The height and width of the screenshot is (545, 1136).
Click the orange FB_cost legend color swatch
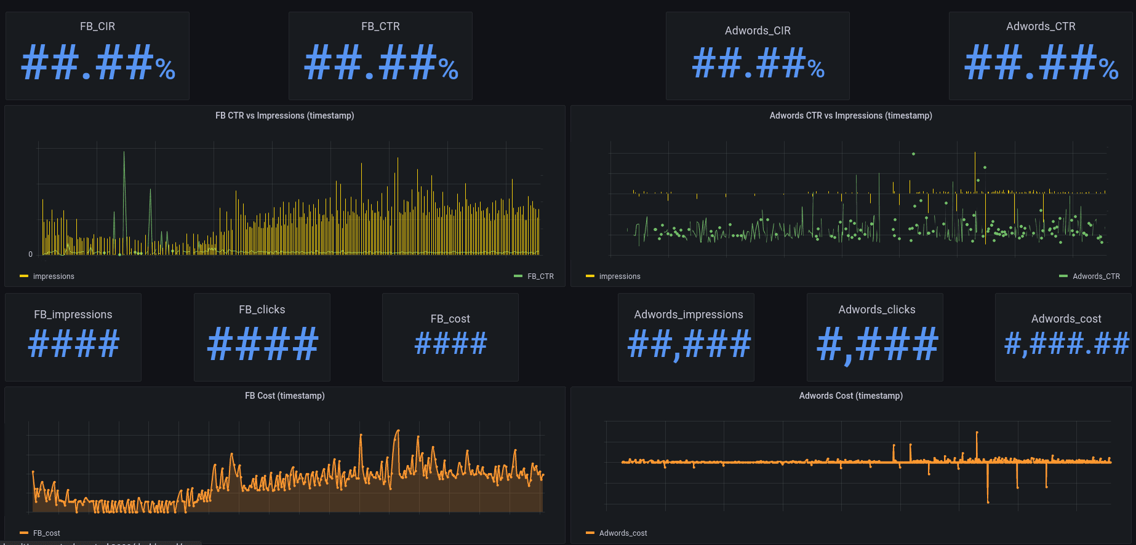coord(24,533)
